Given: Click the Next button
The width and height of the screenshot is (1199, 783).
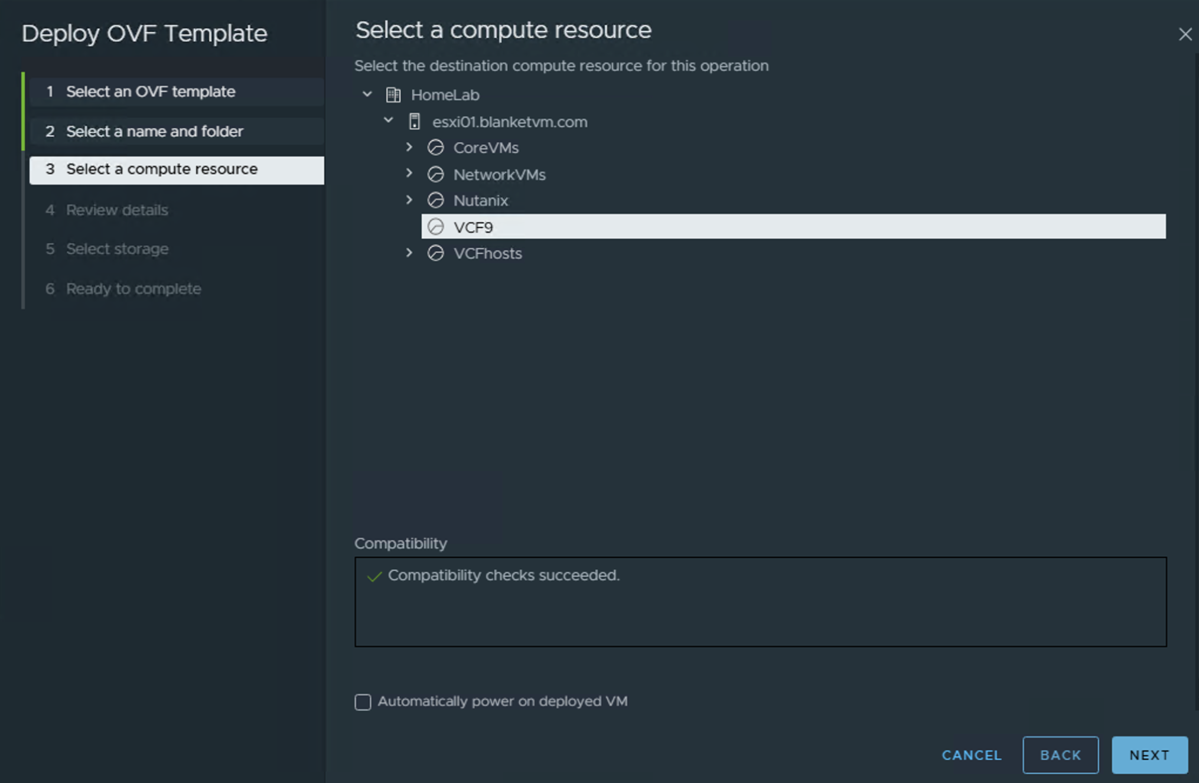Looking at the screenshot, I should point(1149,755).
